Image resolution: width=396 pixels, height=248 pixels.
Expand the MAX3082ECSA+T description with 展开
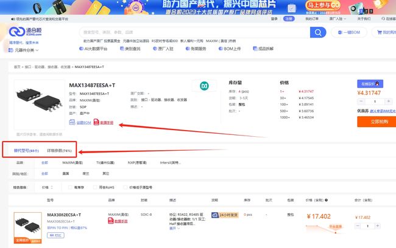coord(174,229)
